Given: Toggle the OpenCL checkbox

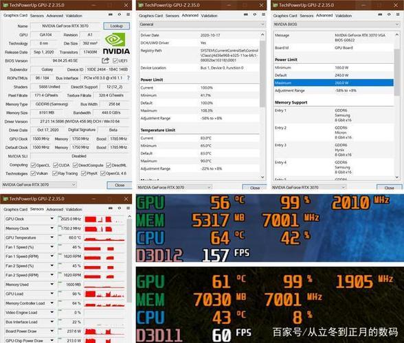Looking at the screenshot, I should [x=33, y=165].
